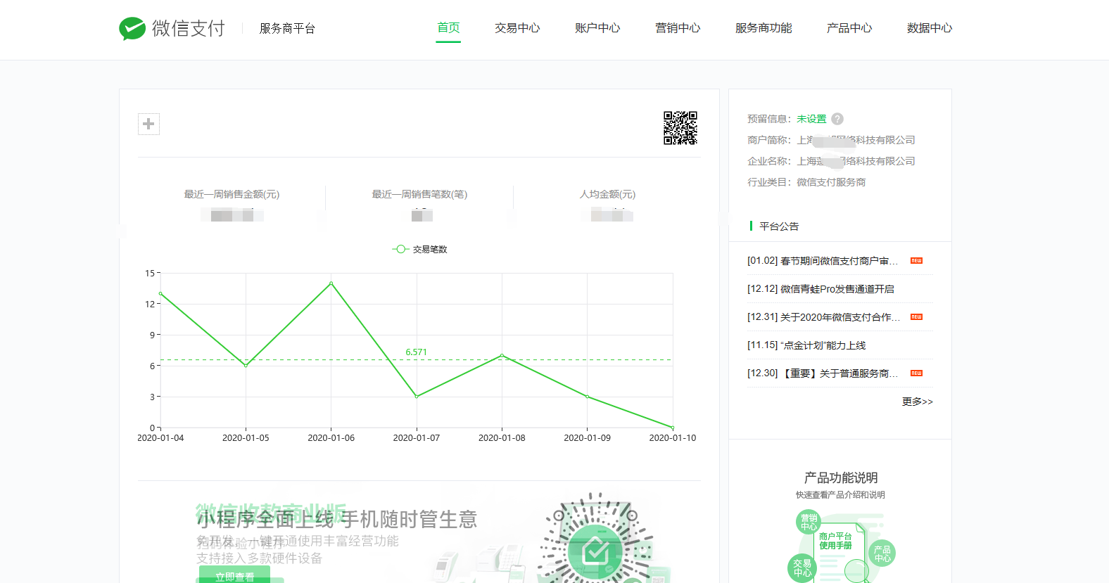Viewport: 1109px width, 583px height.
Task: Click the 2020-01-04 data point on chart
Action: click(160, 293)
